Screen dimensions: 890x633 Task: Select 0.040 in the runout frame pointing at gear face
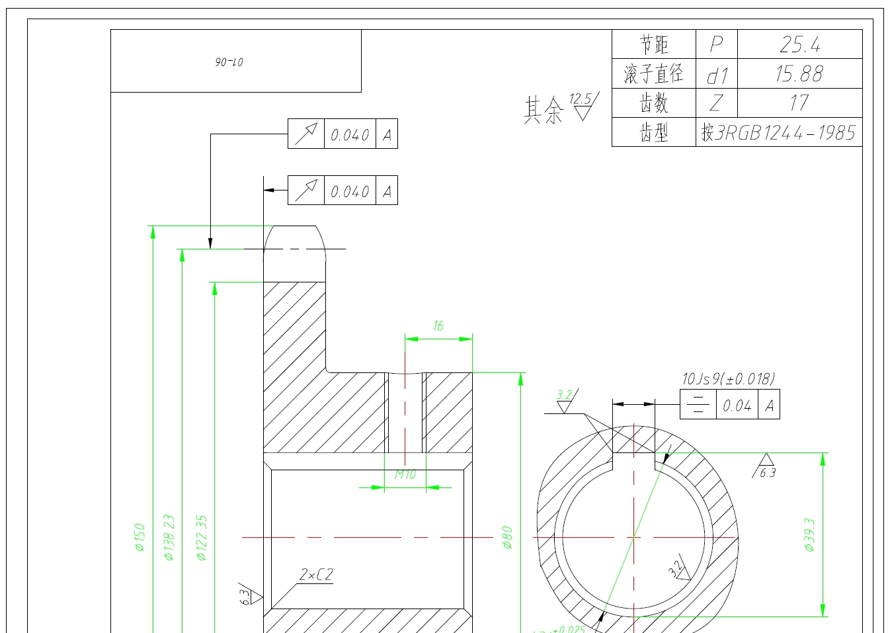point(350,192)
